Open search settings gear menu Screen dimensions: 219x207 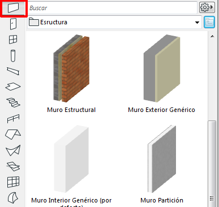pos(207,7)
